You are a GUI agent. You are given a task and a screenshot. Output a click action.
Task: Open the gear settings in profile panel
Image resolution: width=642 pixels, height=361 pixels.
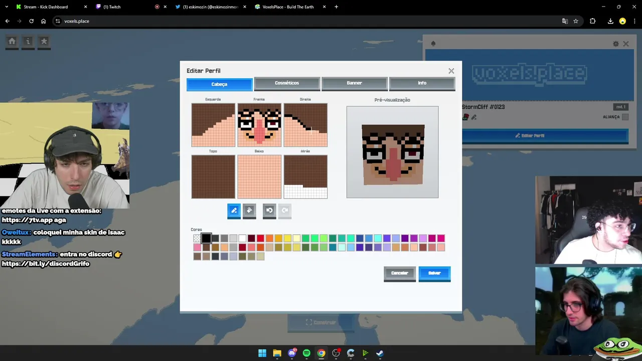tap(616, 44)
